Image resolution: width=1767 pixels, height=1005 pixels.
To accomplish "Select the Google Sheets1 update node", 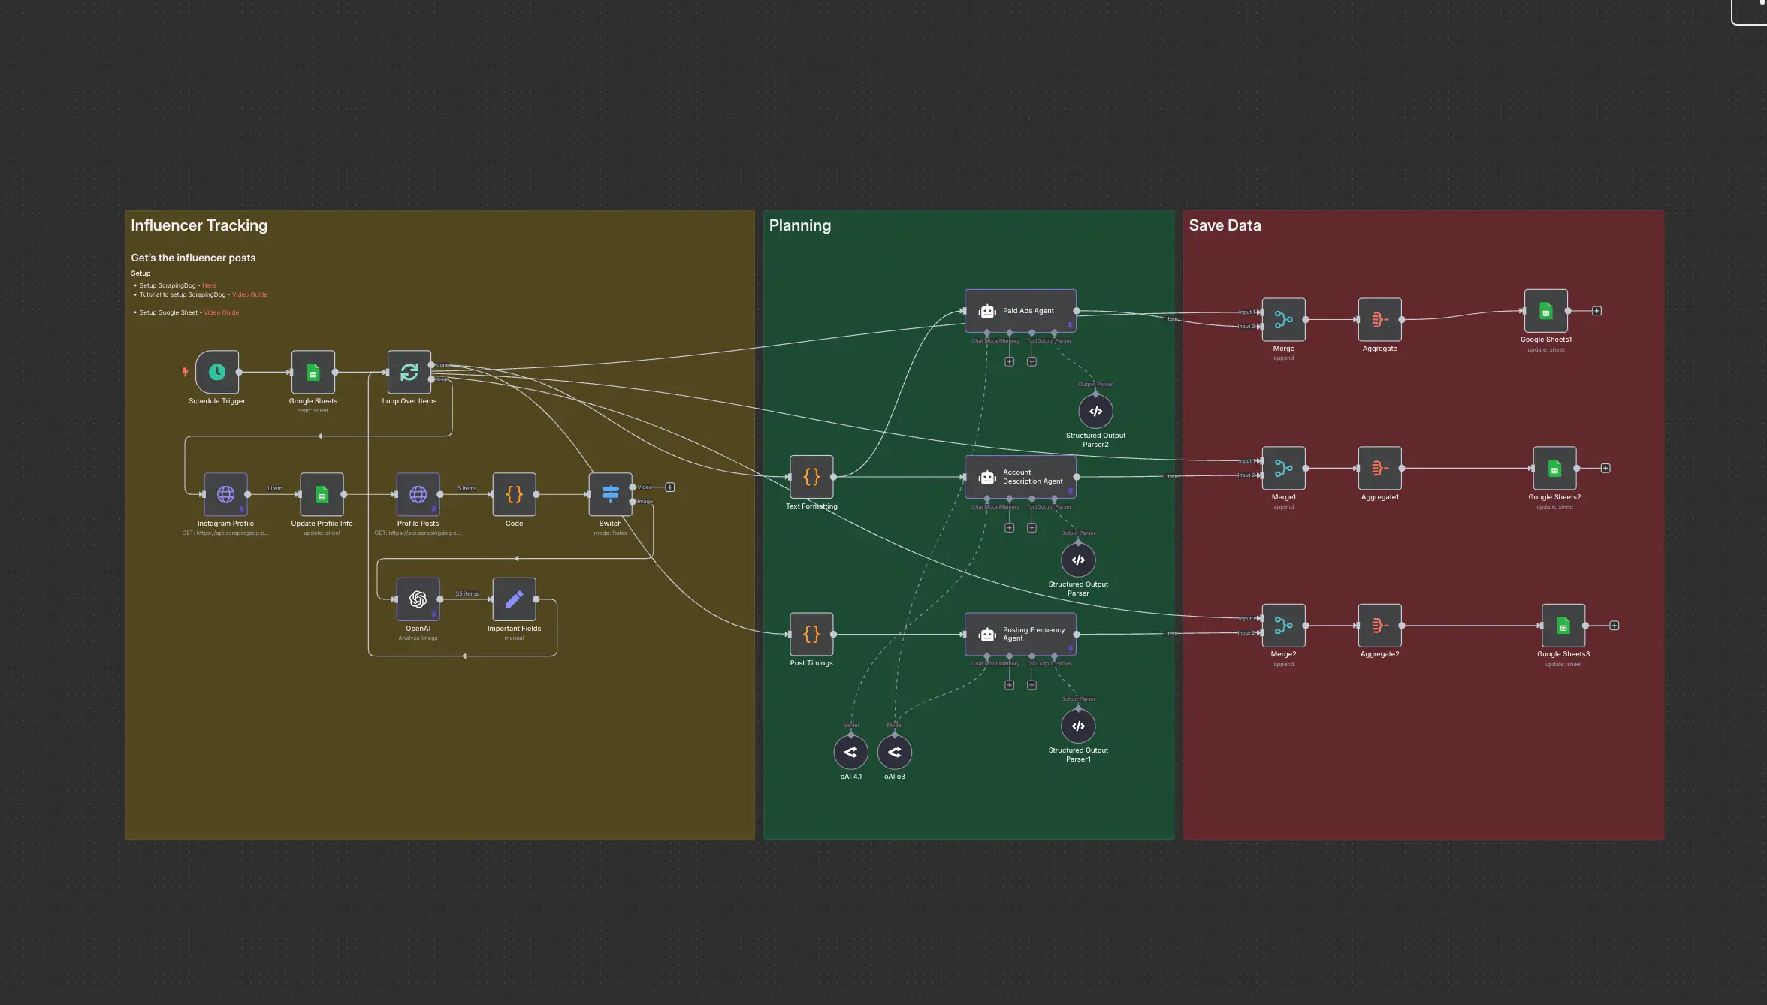I will point(1545,311).
